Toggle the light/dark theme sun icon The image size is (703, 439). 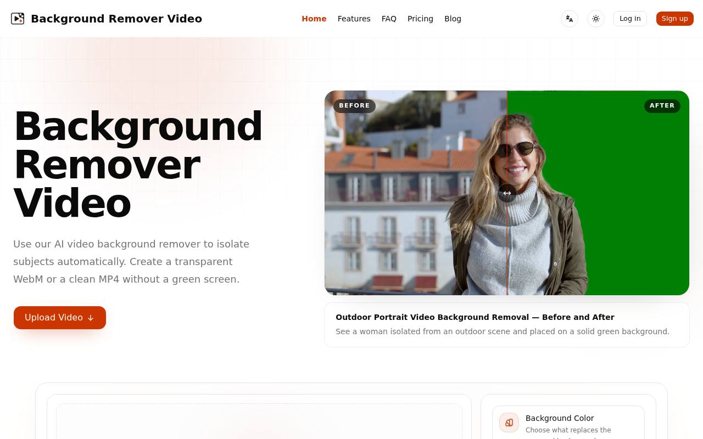coord(596,19)
